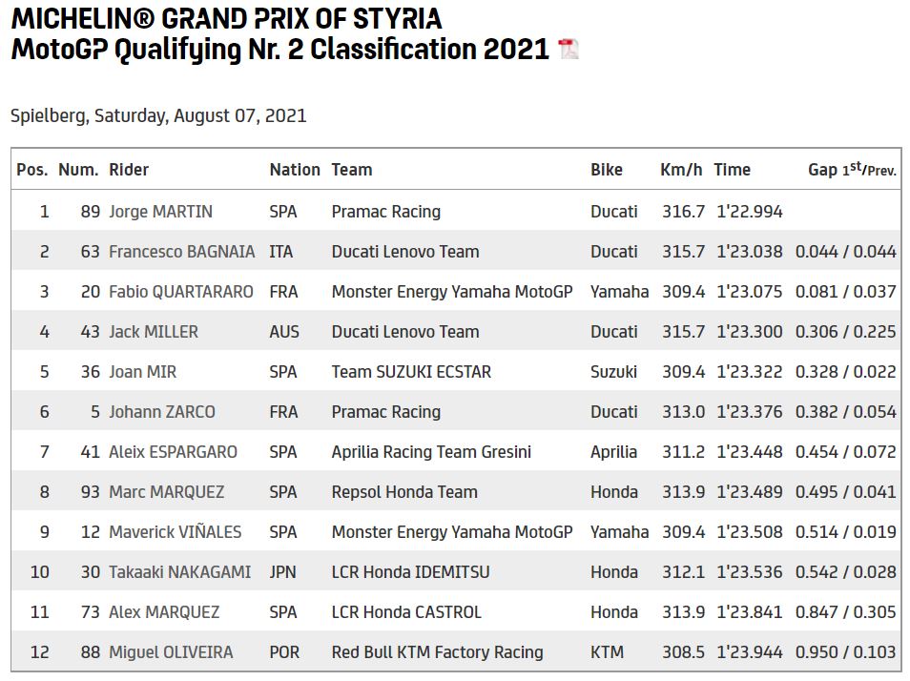Select Takaaki NAKAGAMI's row name
The width and height of the screenshot is (910, 681).
(x=179, y=572)
